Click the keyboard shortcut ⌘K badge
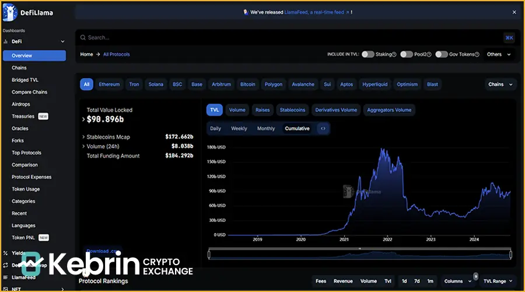This screenshot has height=292, width=525. click(509, 37)
